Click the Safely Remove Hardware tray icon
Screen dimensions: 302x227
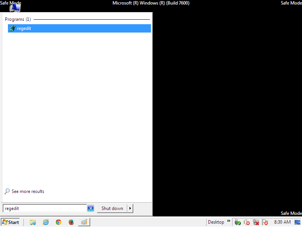[x=237, y=222]
